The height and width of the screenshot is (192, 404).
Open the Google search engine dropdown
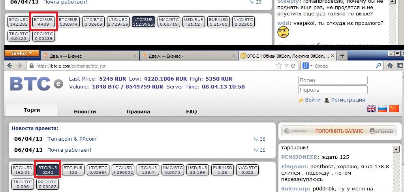point(308,66)
